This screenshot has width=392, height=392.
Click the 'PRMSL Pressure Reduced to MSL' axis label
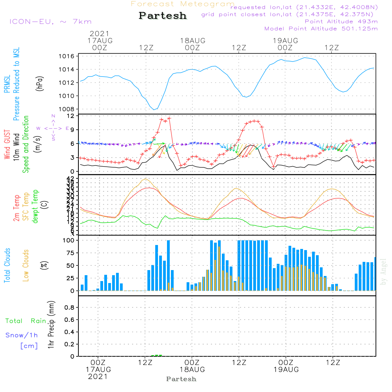(12, 84)
